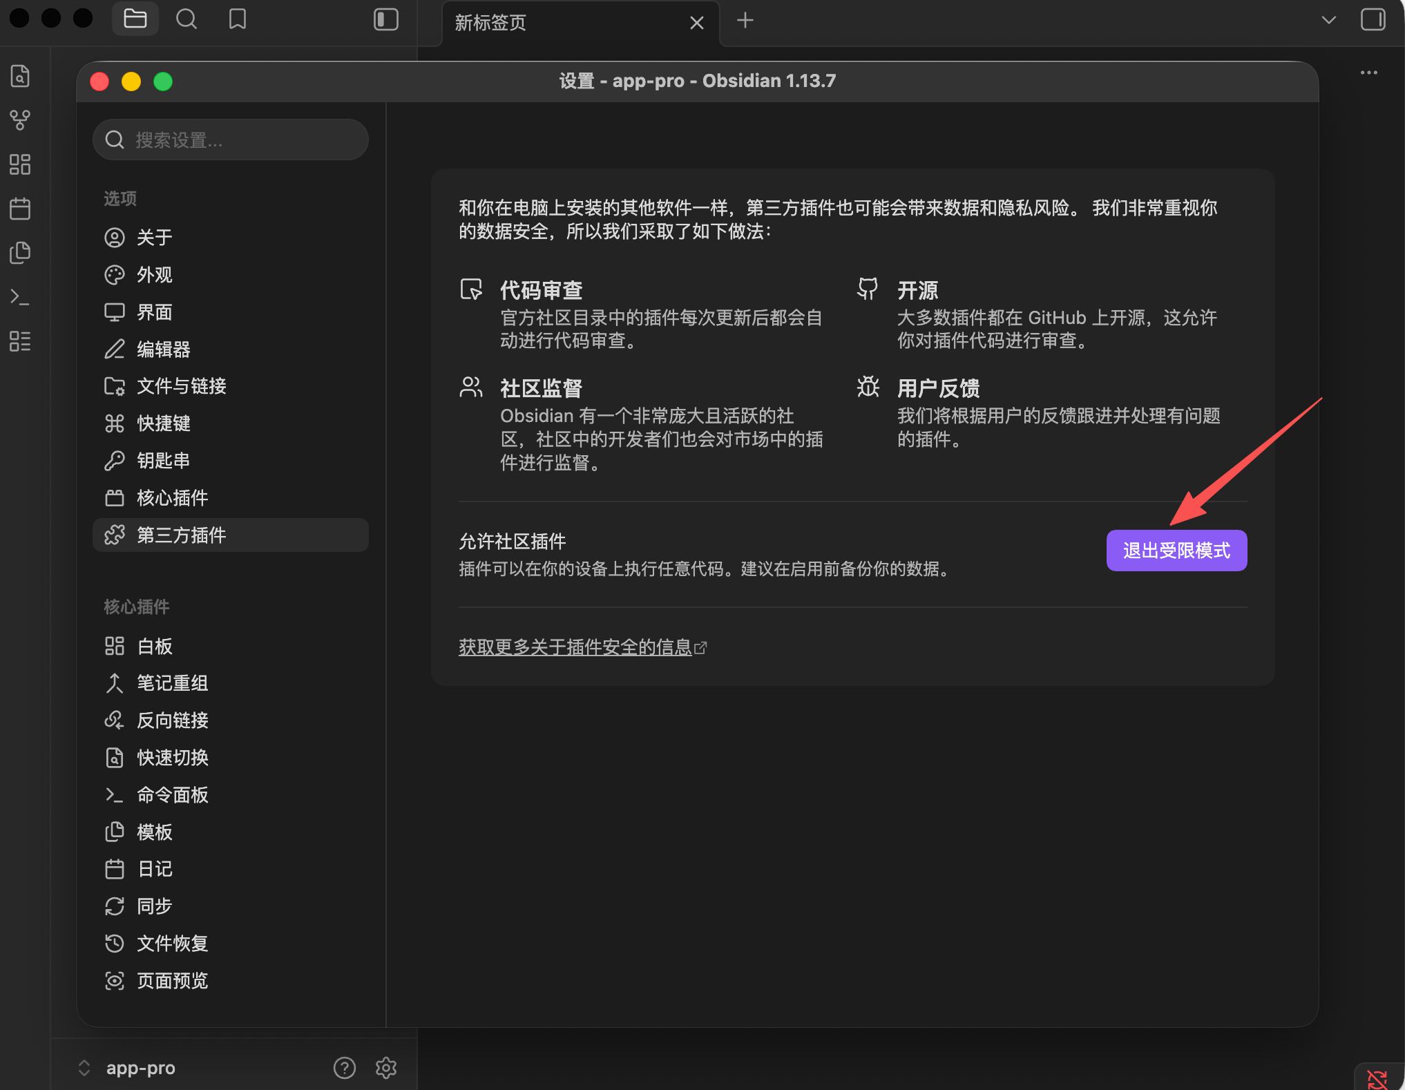
Task: Open 笔记重组 plugin settings
Action: (x=231, y=683)
